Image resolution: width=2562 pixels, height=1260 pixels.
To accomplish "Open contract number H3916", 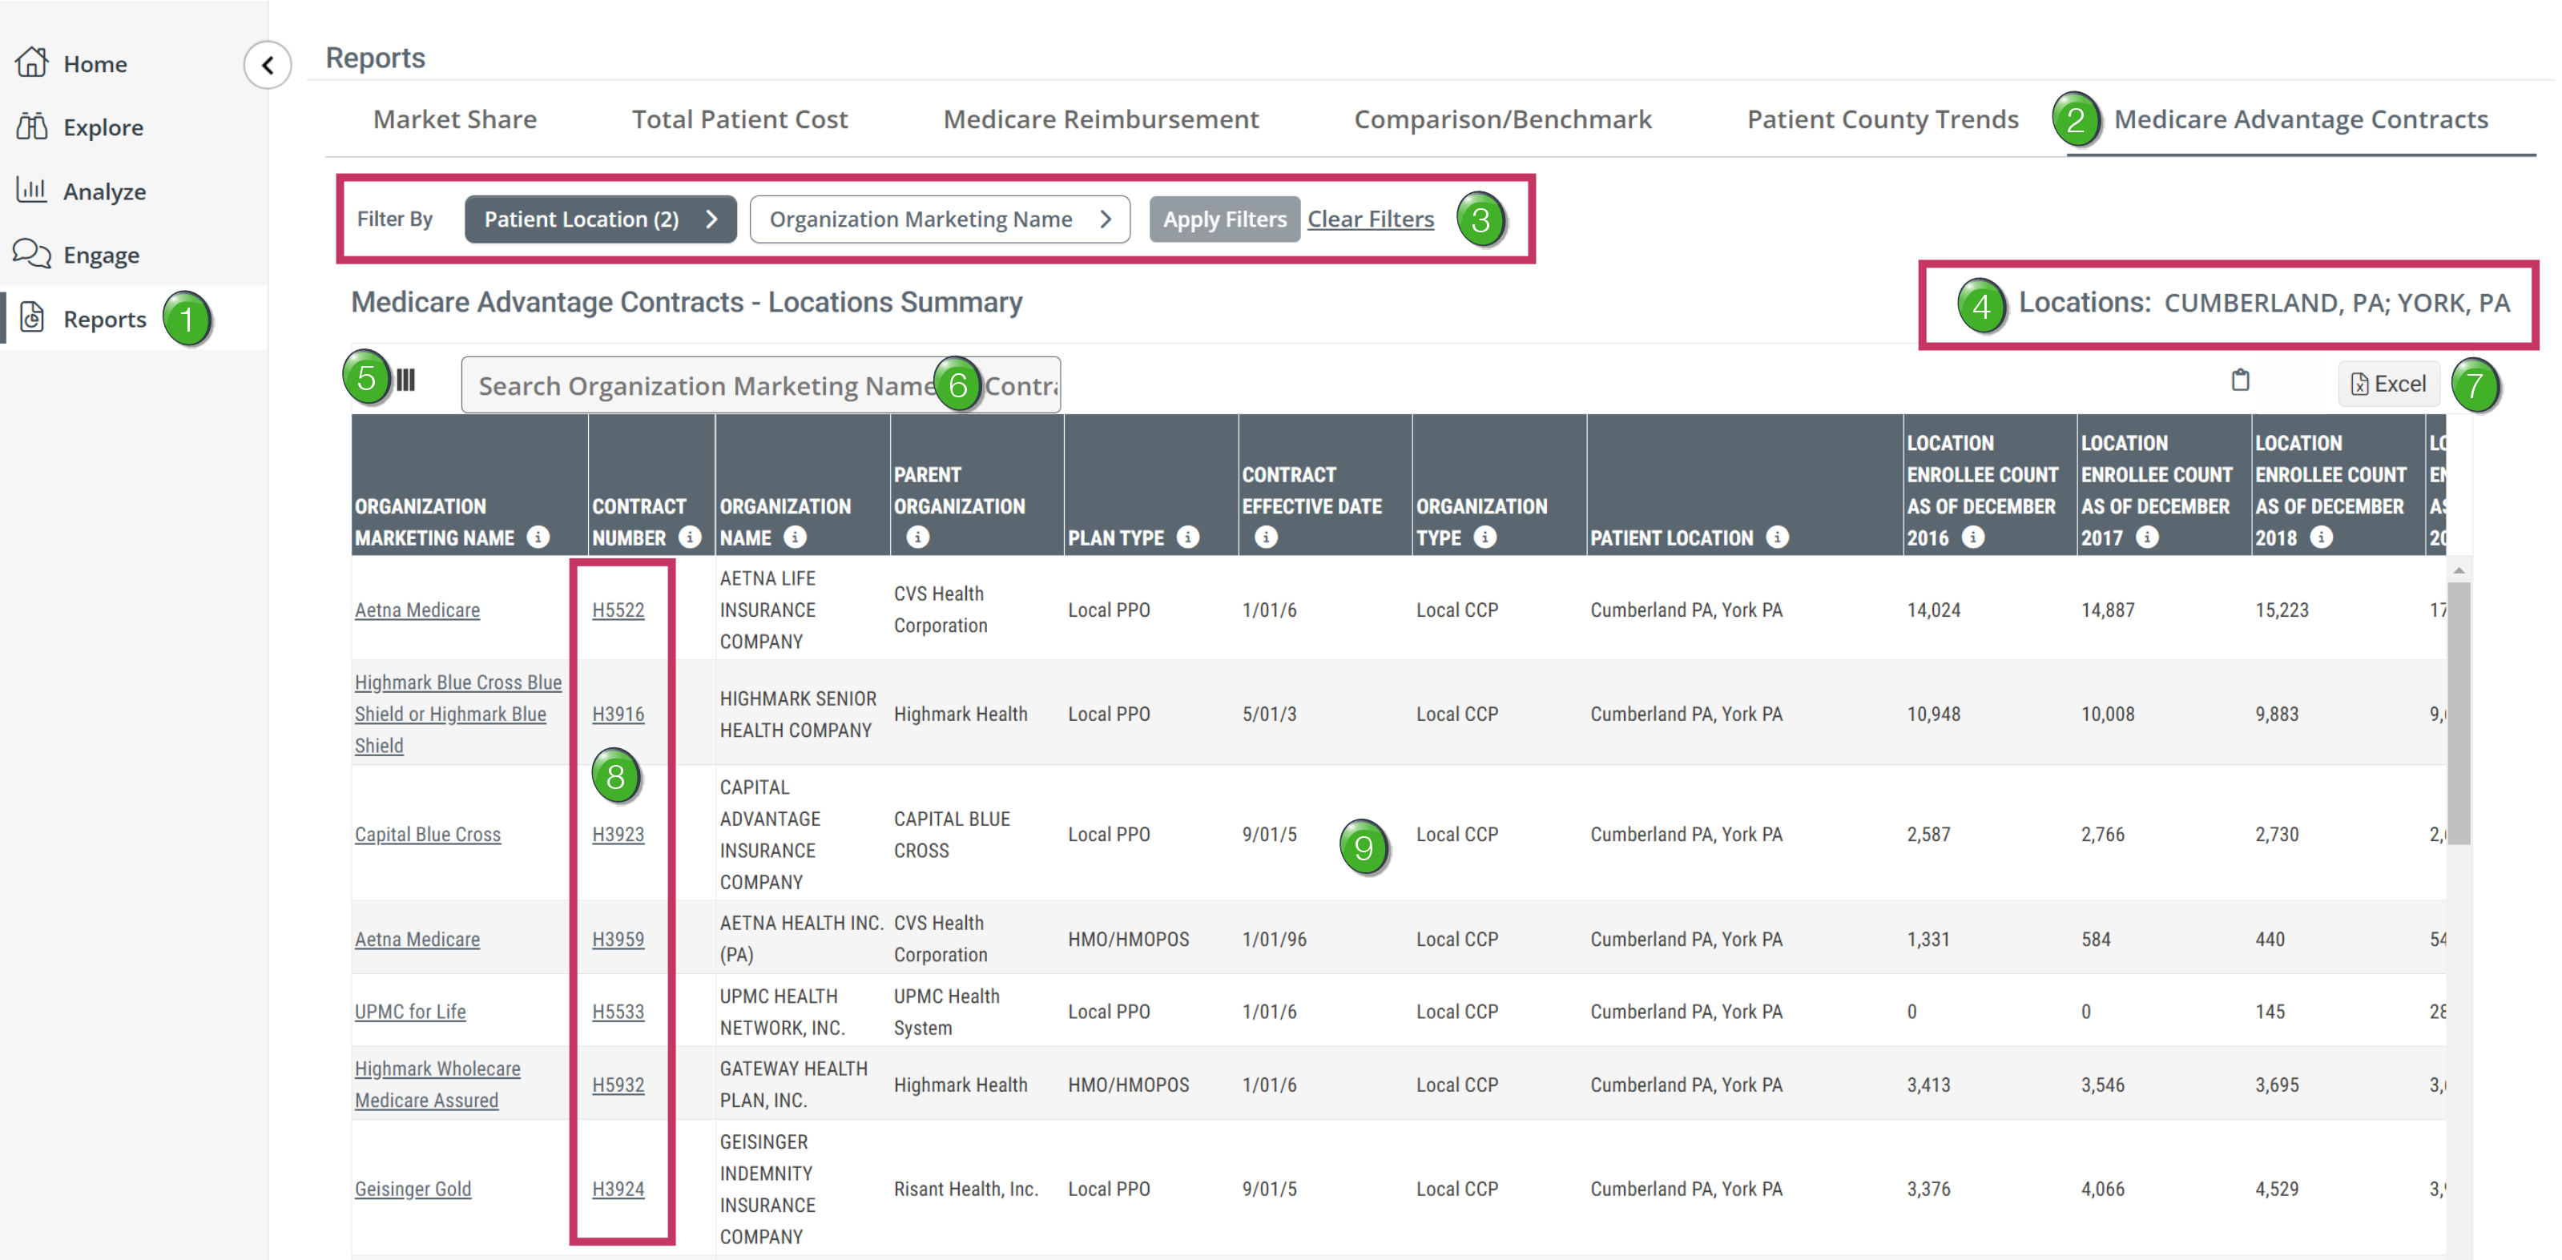I will (x=618, y=714).
